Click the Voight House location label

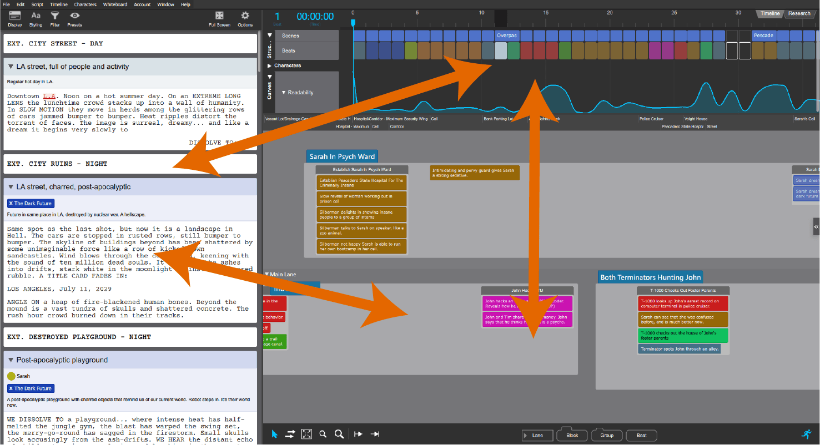point(696,119)
